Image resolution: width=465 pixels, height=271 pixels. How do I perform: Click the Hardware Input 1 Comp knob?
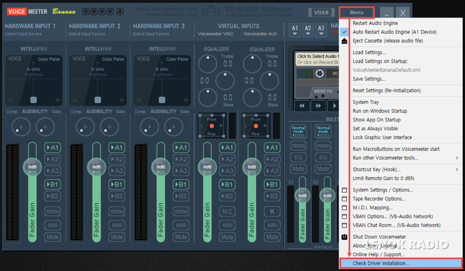coord(21,127)
